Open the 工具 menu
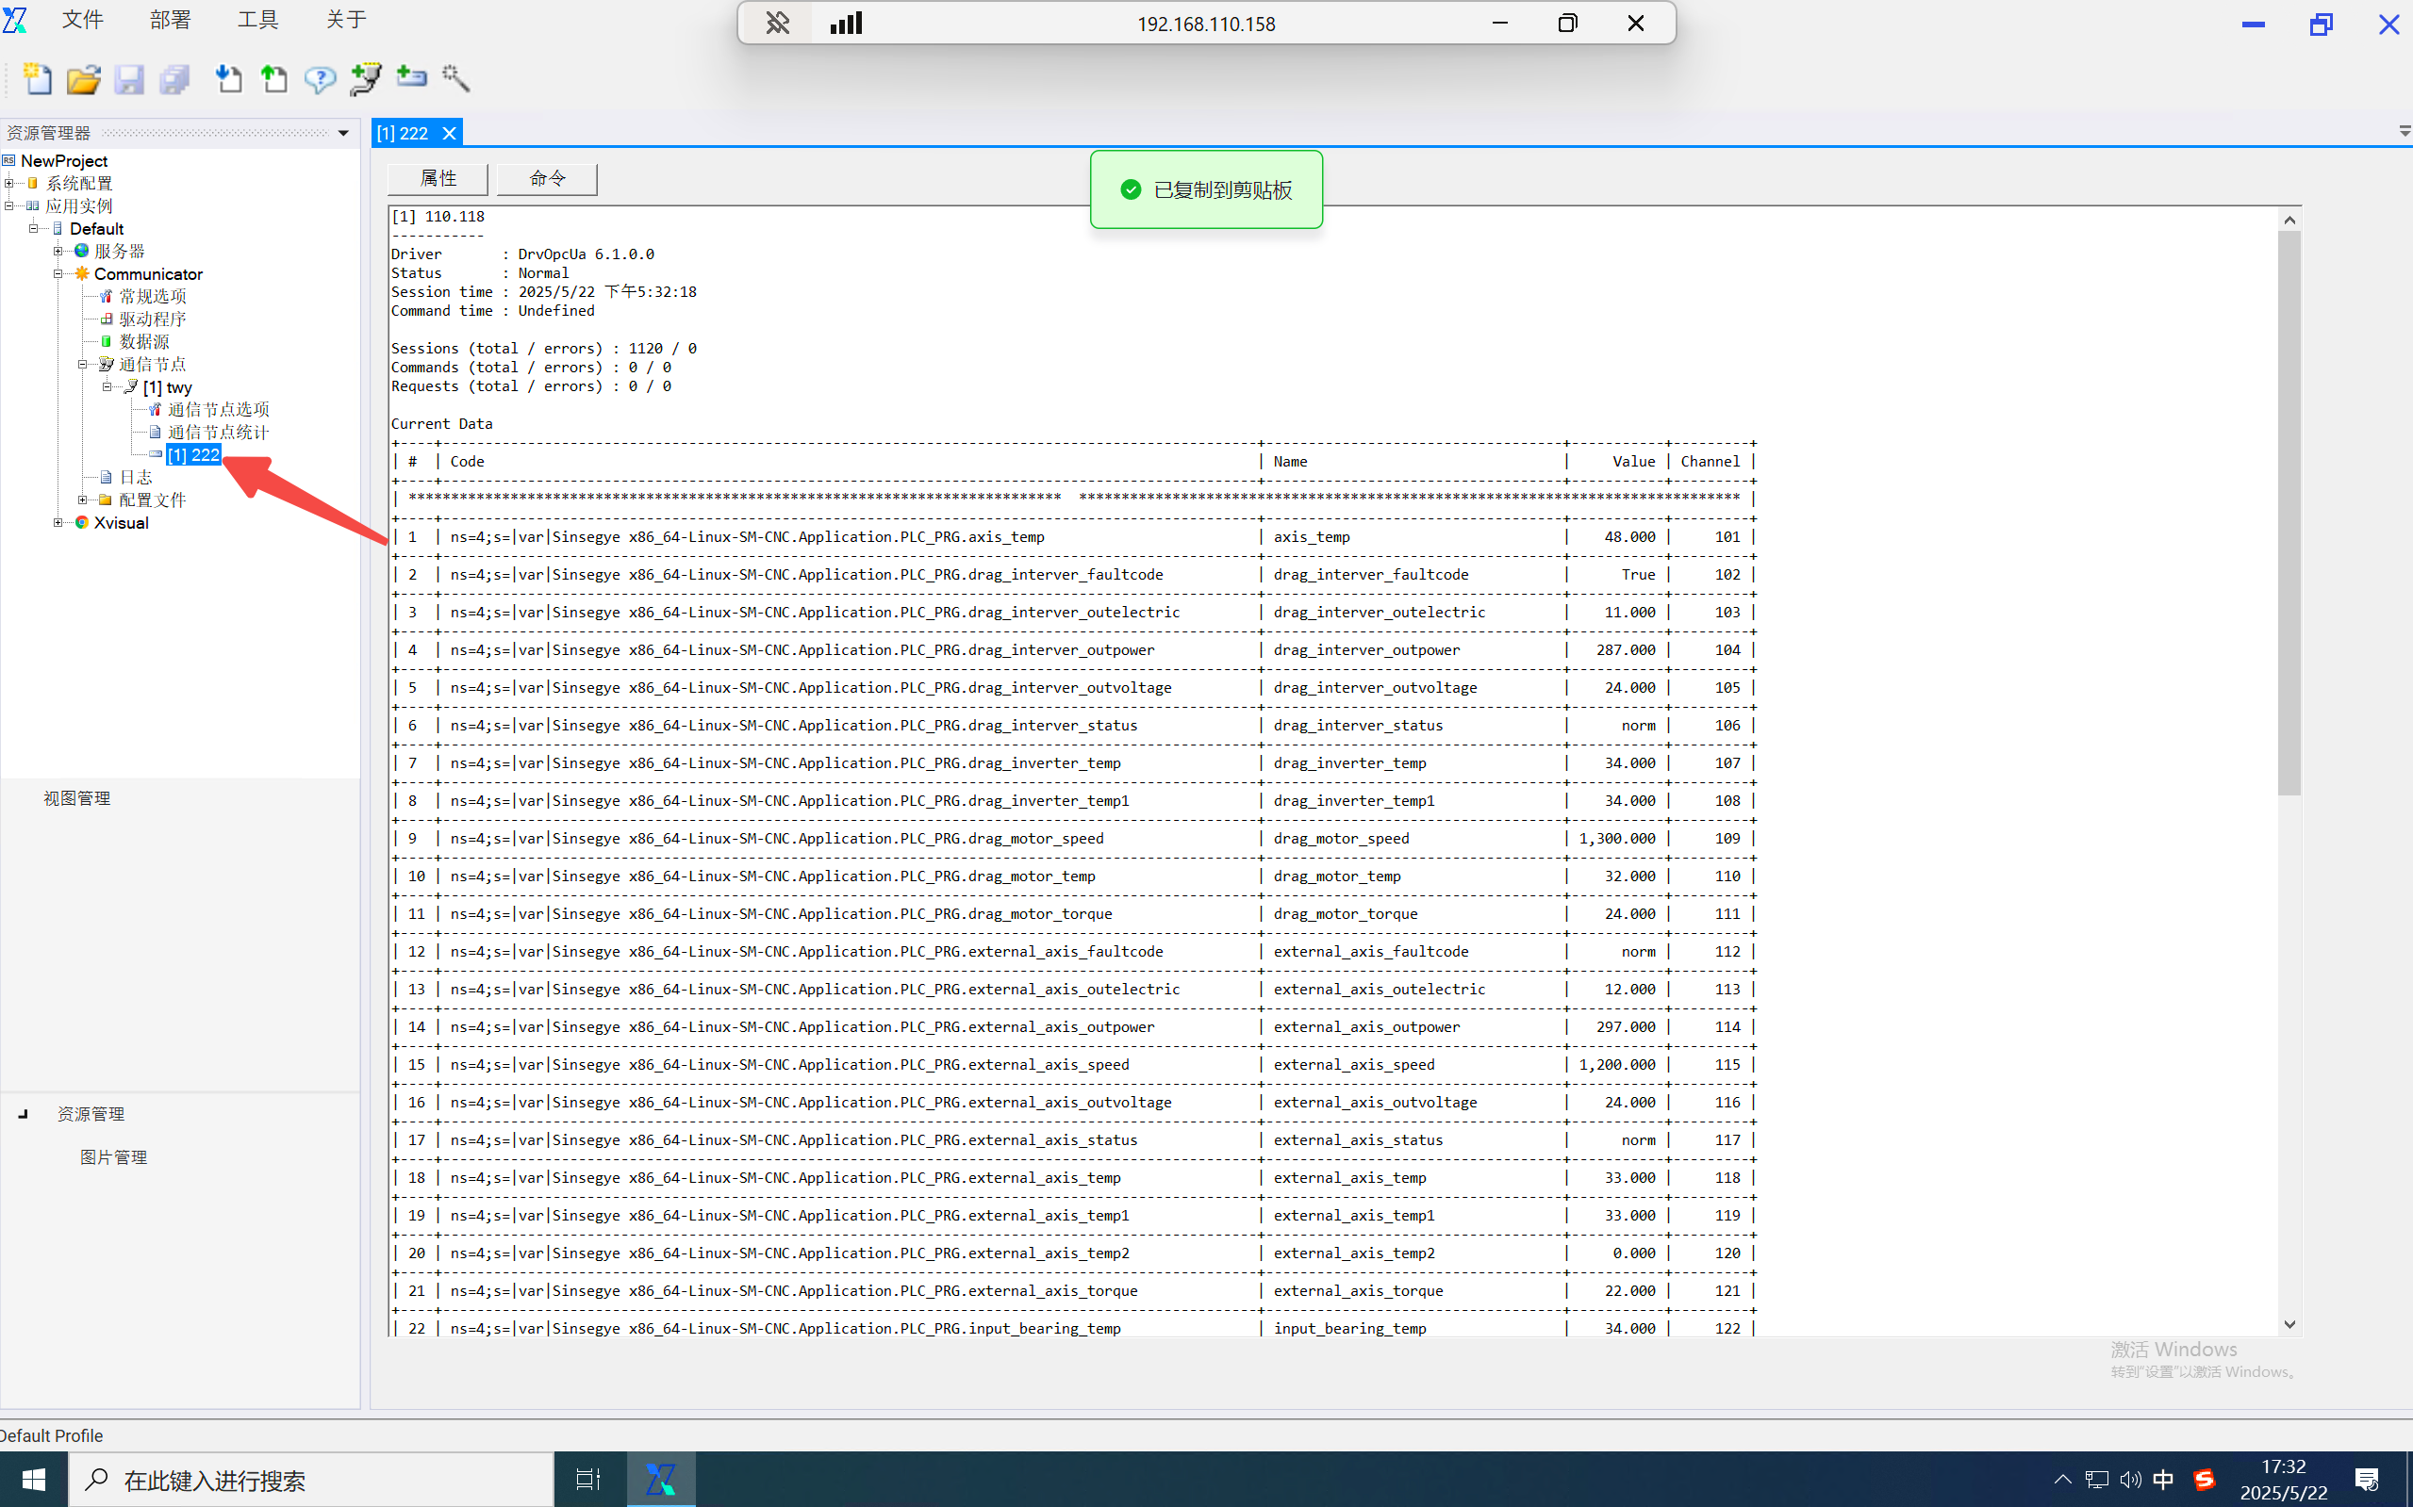Viewport: 2413px width, 1507px height. click(257, 20)
